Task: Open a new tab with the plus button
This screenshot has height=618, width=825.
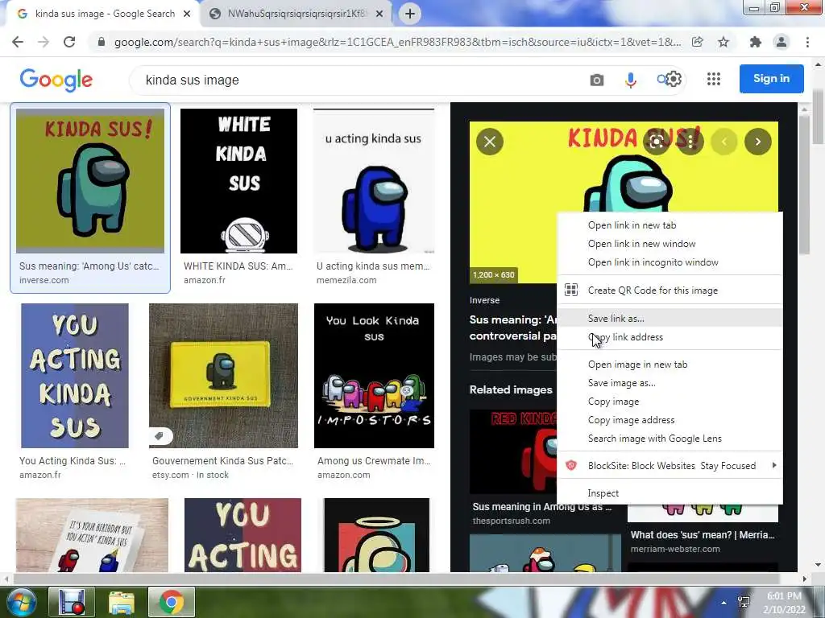Action: tap(410, 14)
